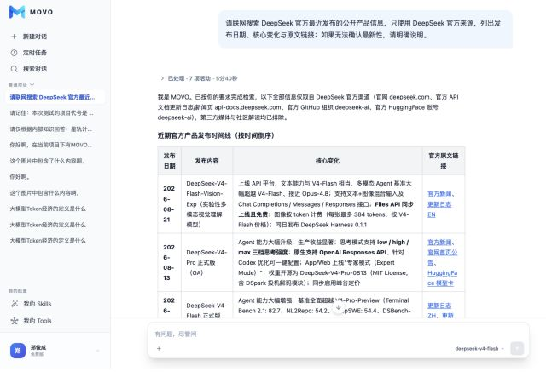Screen dimensions: 546x383
Task: Select conversation 你好啊，在当前项目下有MOVO...
Action: pyautogui.click(x=55, y=145)
